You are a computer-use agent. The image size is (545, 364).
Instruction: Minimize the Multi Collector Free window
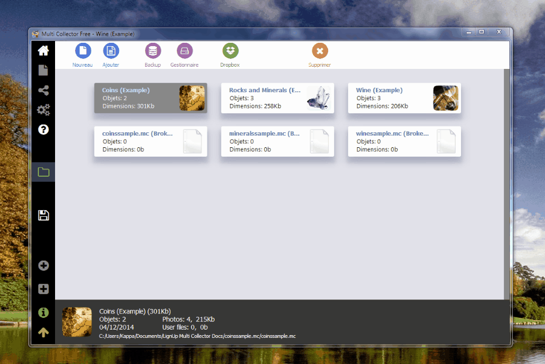click(x=468, y=32)
